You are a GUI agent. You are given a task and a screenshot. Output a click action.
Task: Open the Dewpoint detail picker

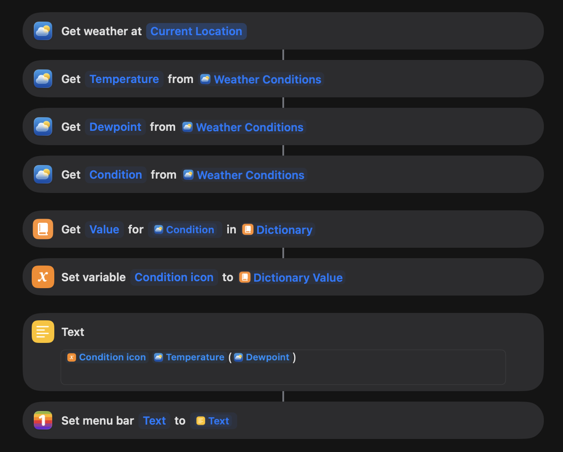click(115, 127)
